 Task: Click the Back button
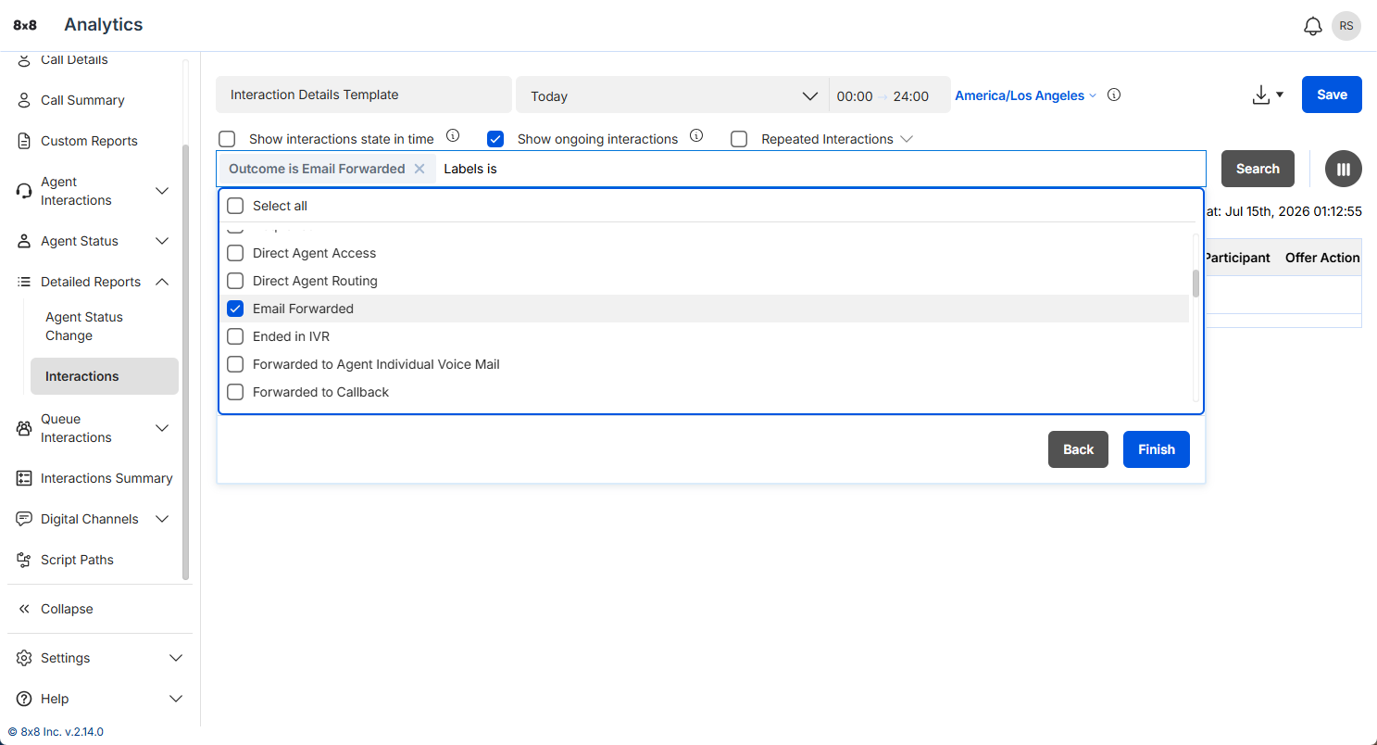tap(1078, 449)
